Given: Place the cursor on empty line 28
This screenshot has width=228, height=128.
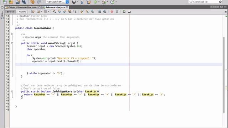Looking at the screenshot, I should click(119, 64).
